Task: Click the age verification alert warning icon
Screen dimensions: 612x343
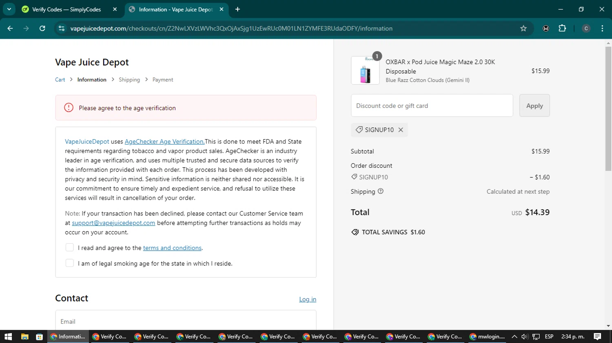Action: [69, 108]
